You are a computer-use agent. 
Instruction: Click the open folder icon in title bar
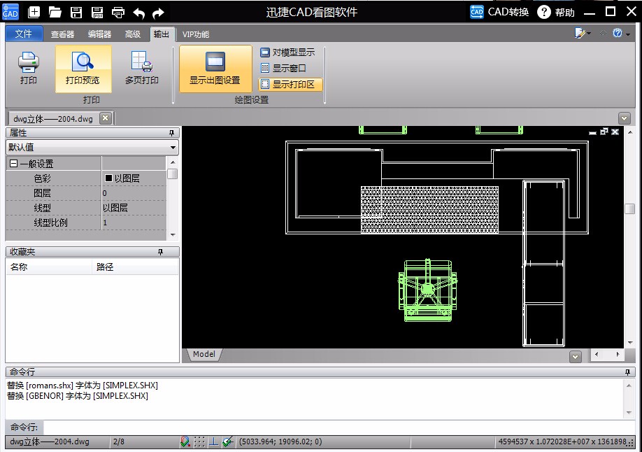pos(55,12)
